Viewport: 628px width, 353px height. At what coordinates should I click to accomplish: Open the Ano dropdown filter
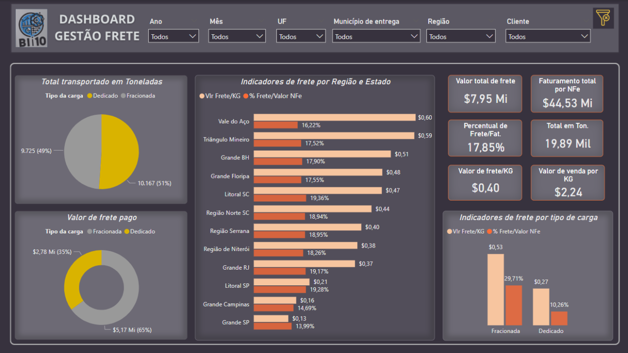coord(173,36)
